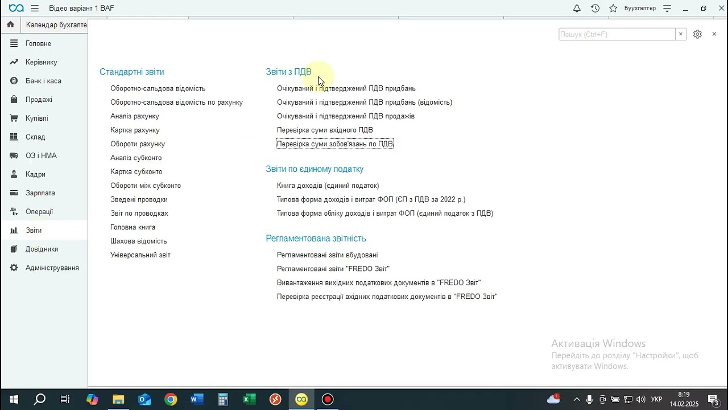The image size is (728, 410).
Task: Launch Word from the taskbar
Action: (197, 399)
